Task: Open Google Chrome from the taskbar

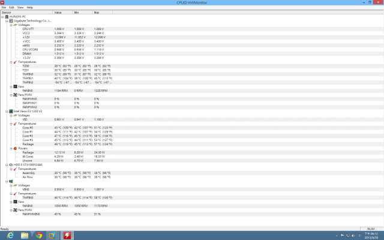Action: pos(38,235)
